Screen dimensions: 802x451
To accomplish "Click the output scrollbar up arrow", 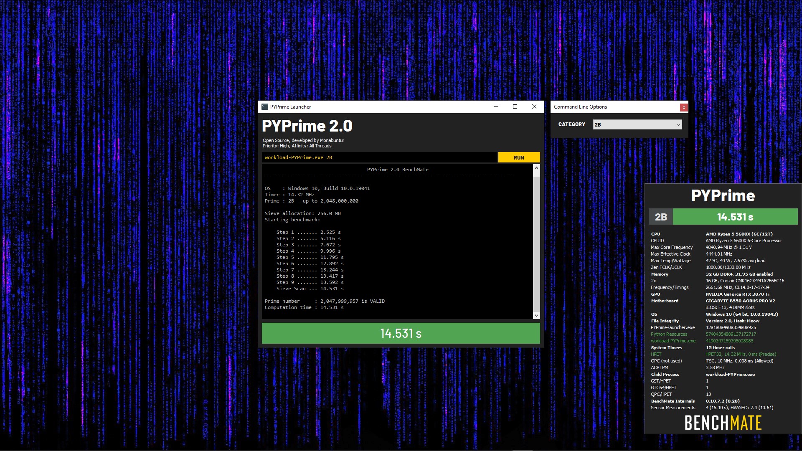I will tap(537, 168).
